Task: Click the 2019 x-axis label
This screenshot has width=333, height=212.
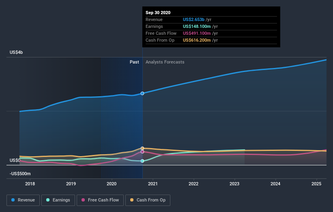Action: tap(71, 184)
